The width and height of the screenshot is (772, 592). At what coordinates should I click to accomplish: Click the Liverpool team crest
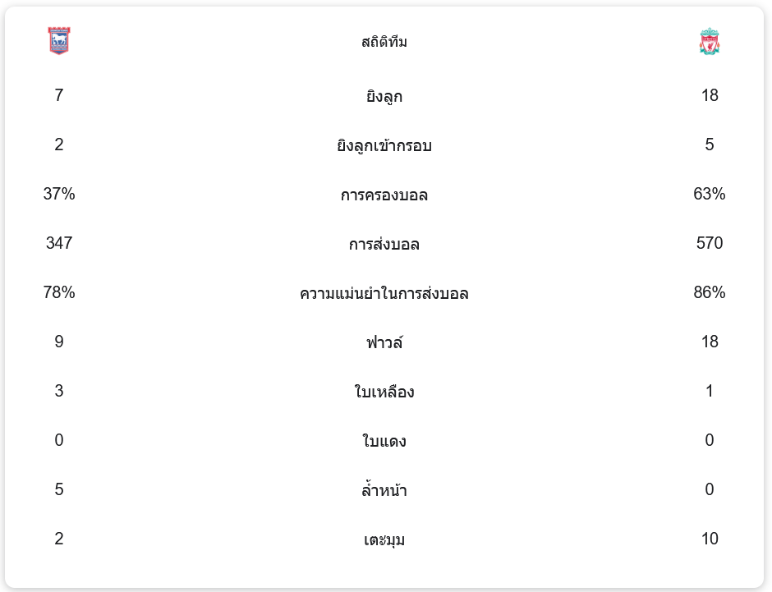point(710,41)
